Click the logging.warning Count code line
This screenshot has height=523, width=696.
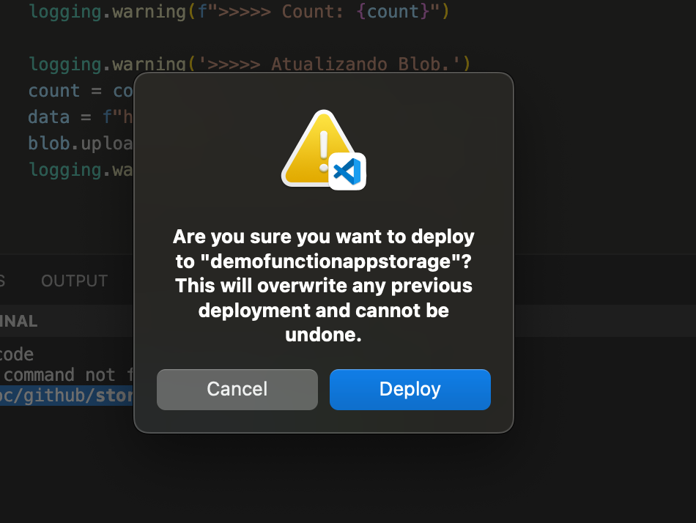click(x=240, y=12)
